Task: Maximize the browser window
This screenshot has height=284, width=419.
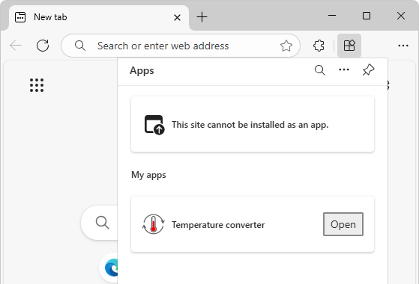Action: click(367, 16)
